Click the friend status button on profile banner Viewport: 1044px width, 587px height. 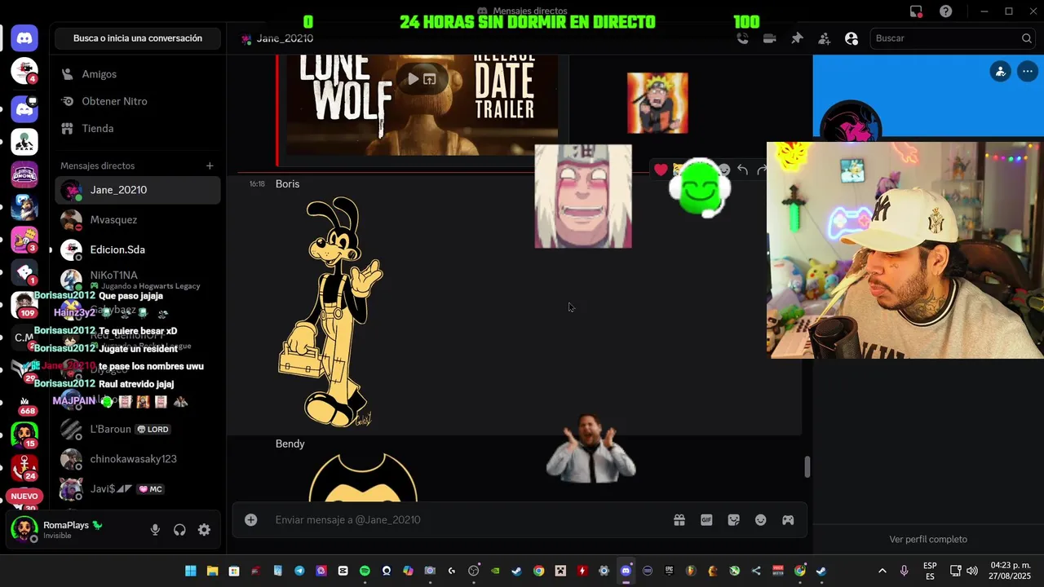click(1000, 72)
